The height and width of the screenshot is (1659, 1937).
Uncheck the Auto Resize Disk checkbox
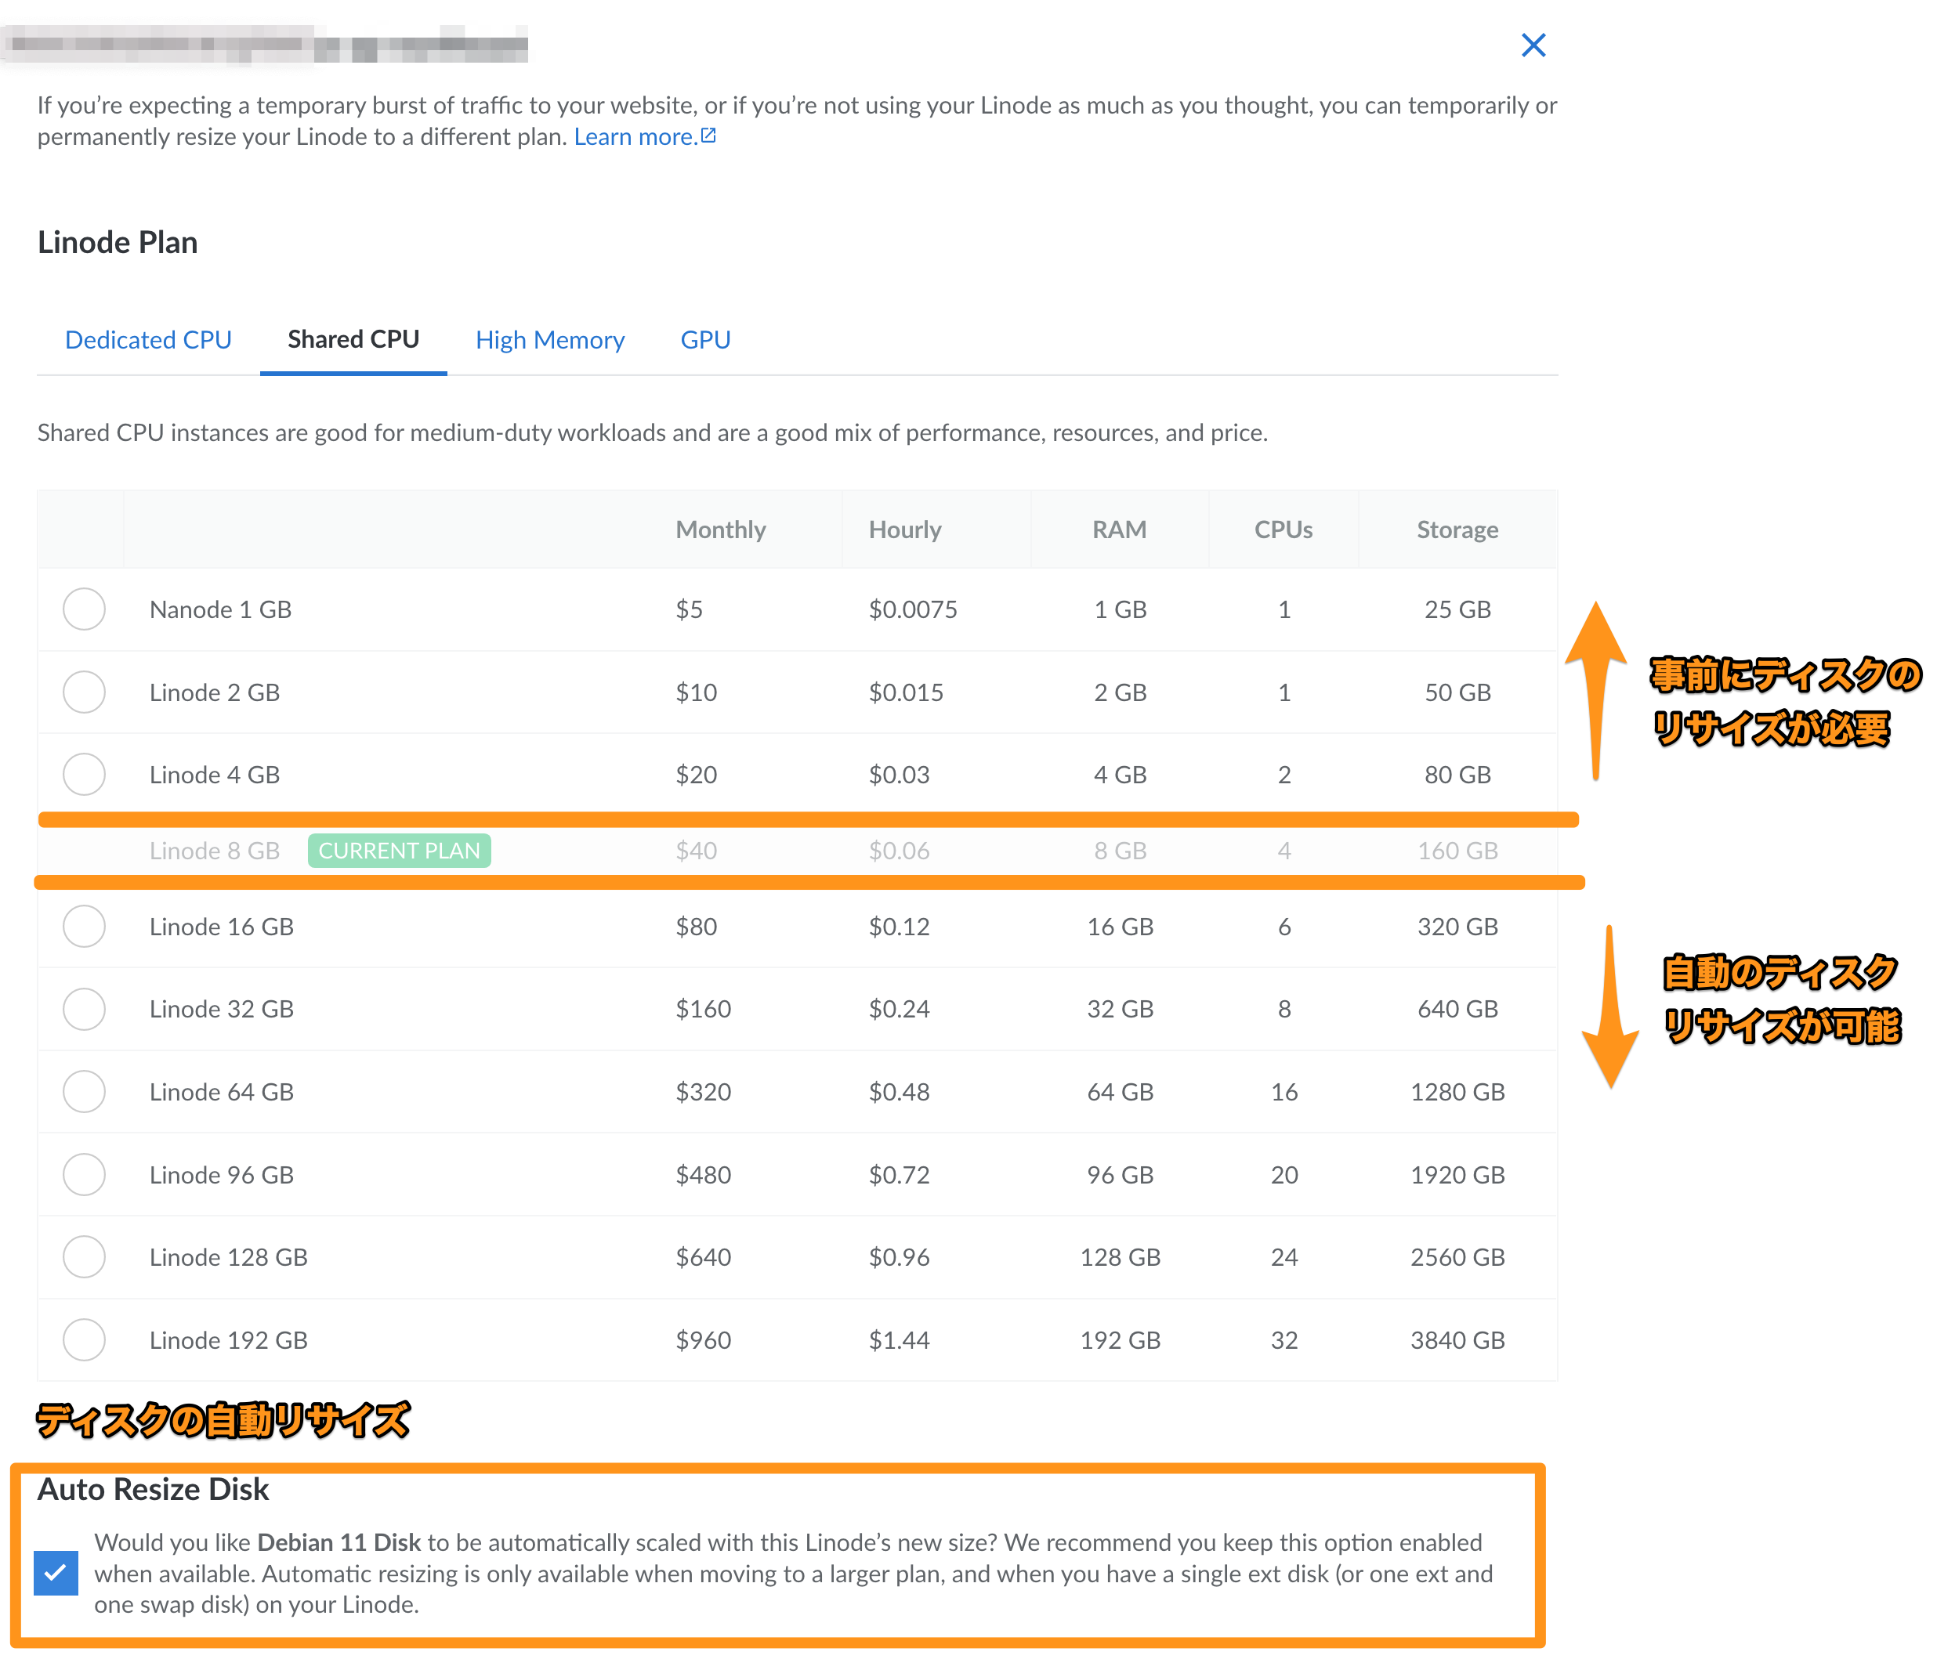pos(56,1573)
